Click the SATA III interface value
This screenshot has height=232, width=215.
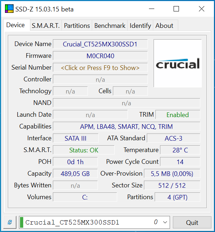75,138
